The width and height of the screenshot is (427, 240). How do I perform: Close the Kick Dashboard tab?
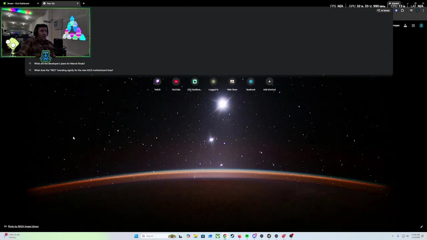(x=38, y=3)
